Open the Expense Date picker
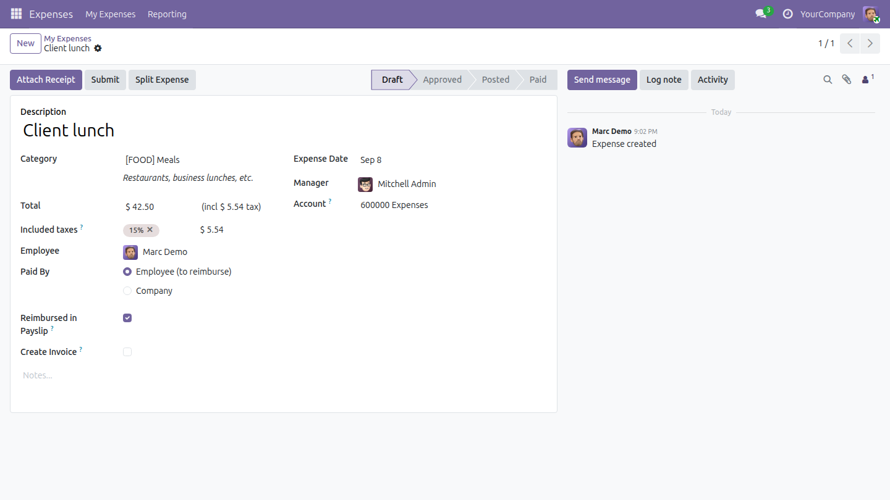Screen dimensions: 890x500 pyautogui.click(x=452, y=160)
